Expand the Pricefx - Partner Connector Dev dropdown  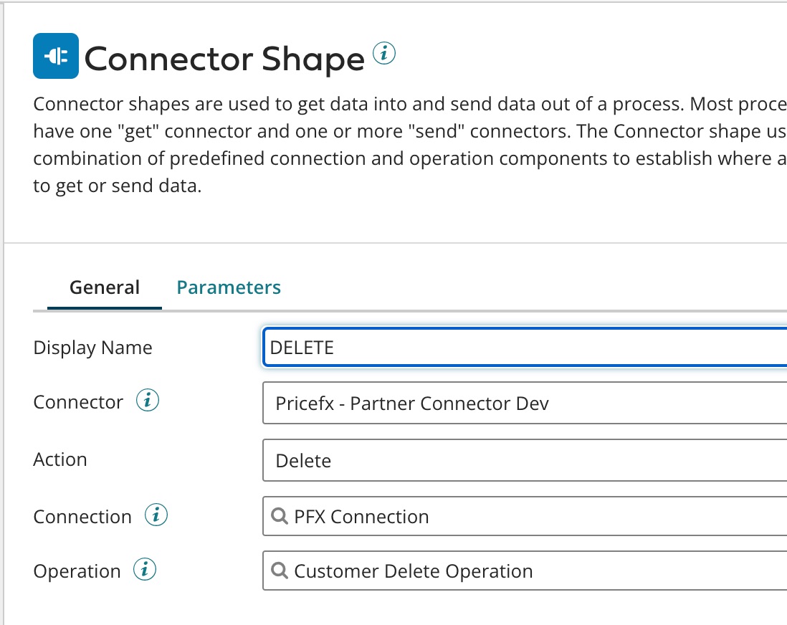[x=523, y=403]
